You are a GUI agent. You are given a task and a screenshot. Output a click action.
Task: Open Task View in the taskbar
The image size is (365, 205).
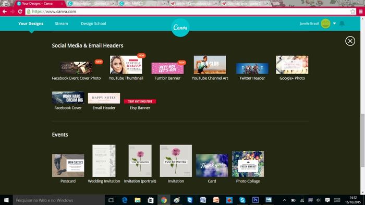pyautogui.click(x=111, y=200)
